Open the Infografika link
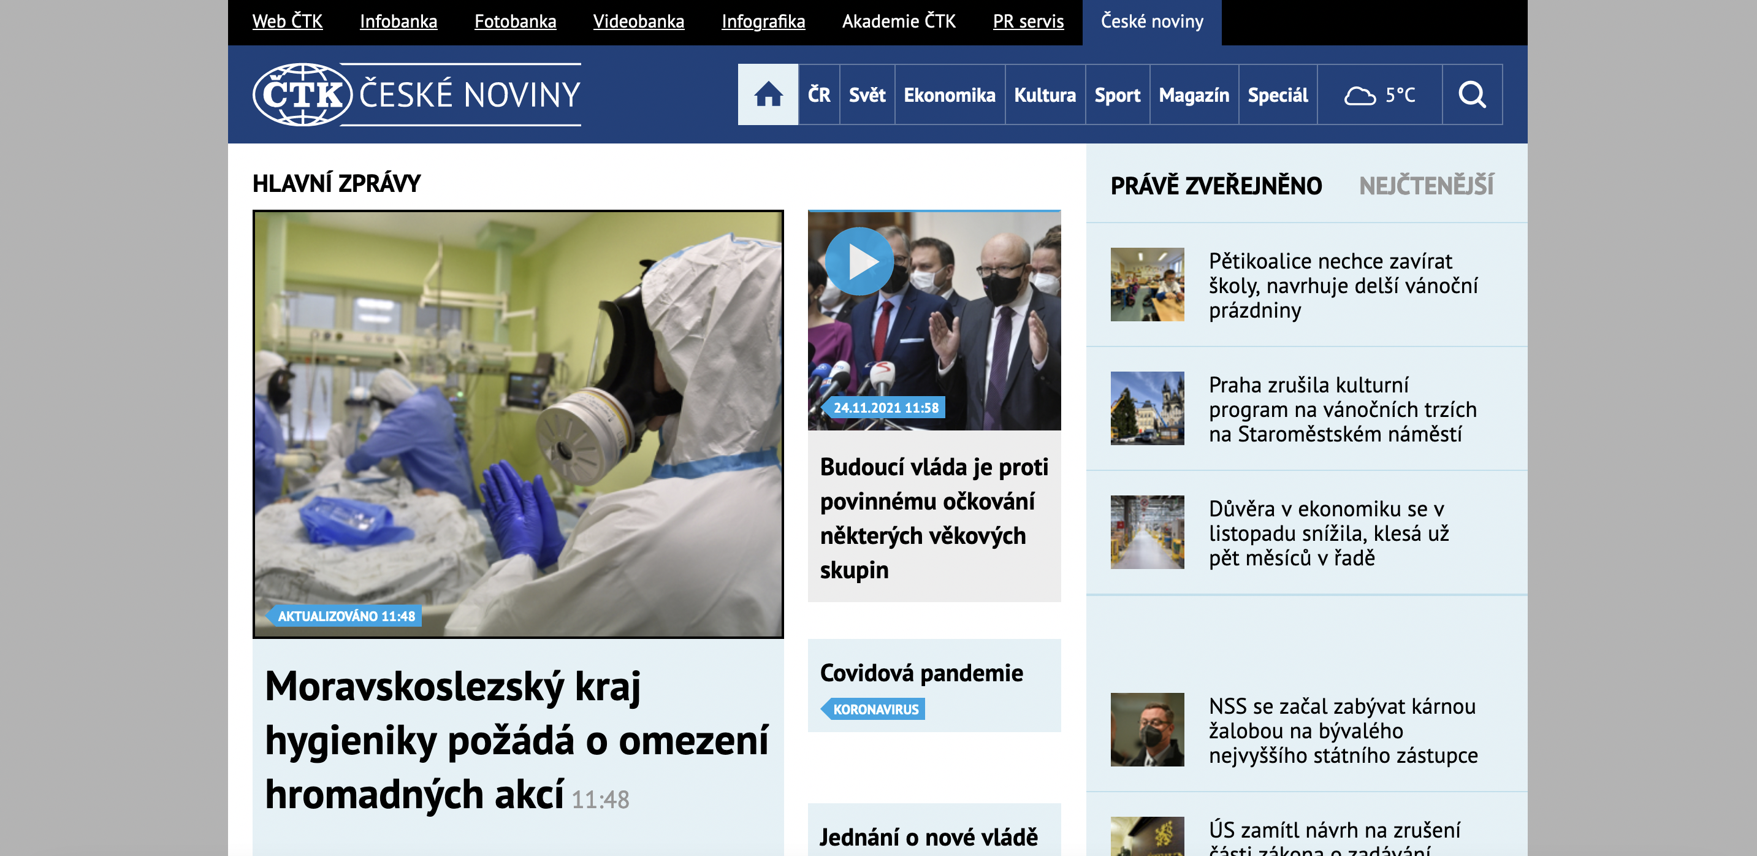 point(763,21)
